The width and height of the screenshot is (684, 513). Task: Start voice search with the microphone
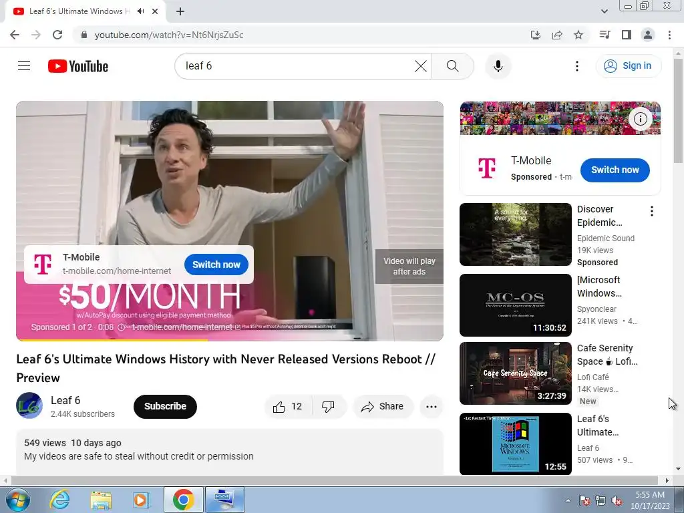[x=498, y=66]
